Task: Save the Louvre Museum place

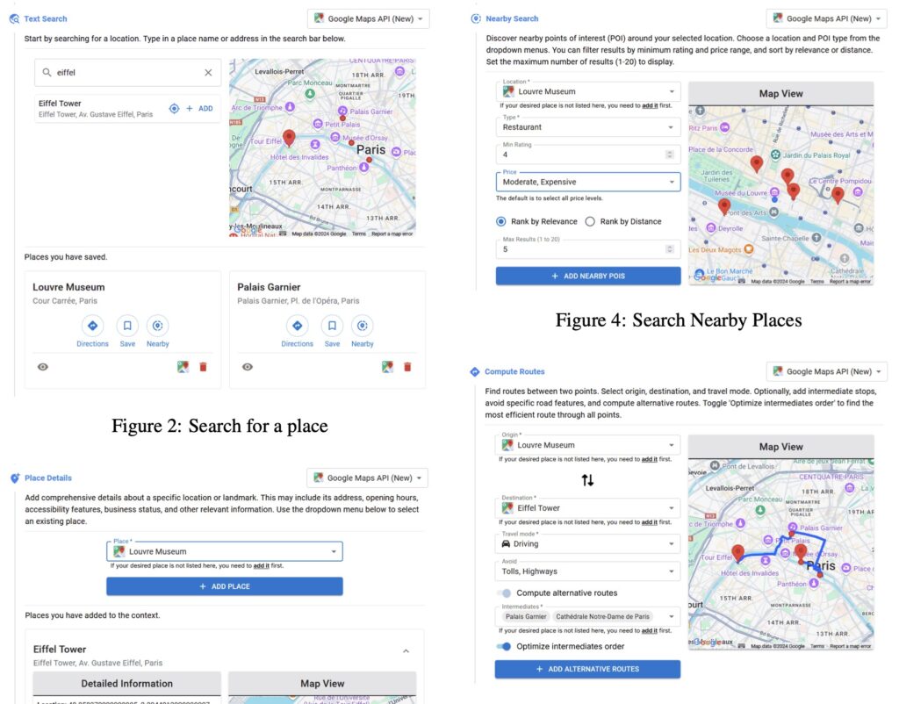Action: point(127,332)
